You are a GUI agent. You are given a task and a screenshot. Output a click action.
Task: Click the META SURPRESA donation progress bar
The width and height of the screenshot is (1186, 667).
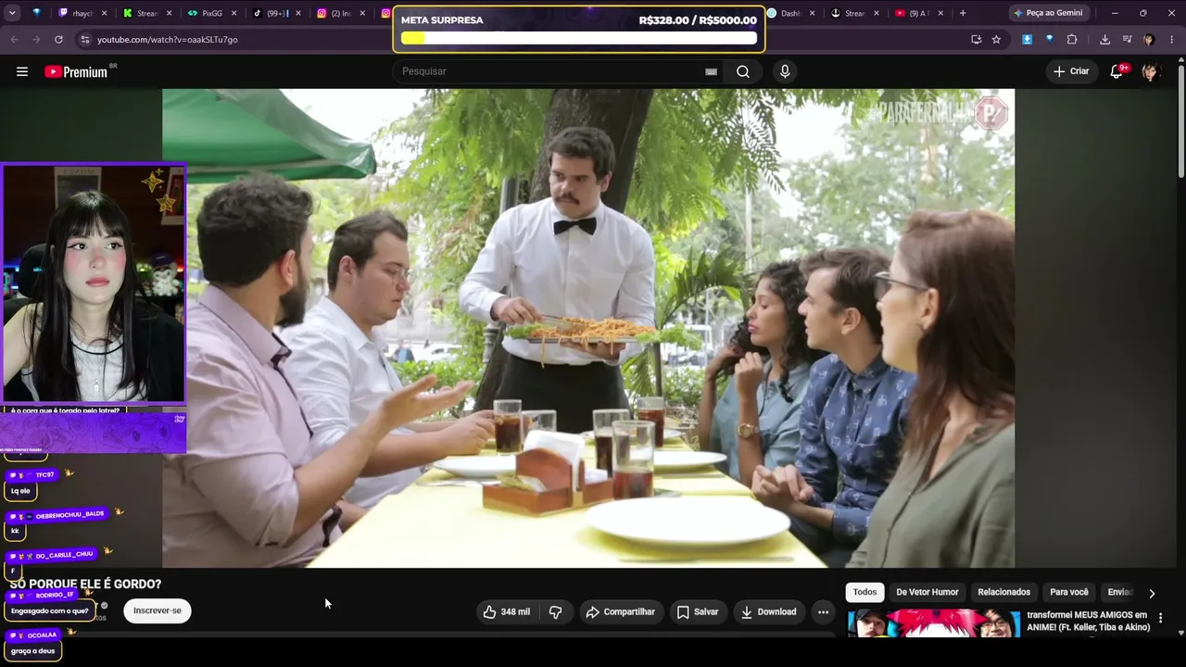(x=579, y=38)
